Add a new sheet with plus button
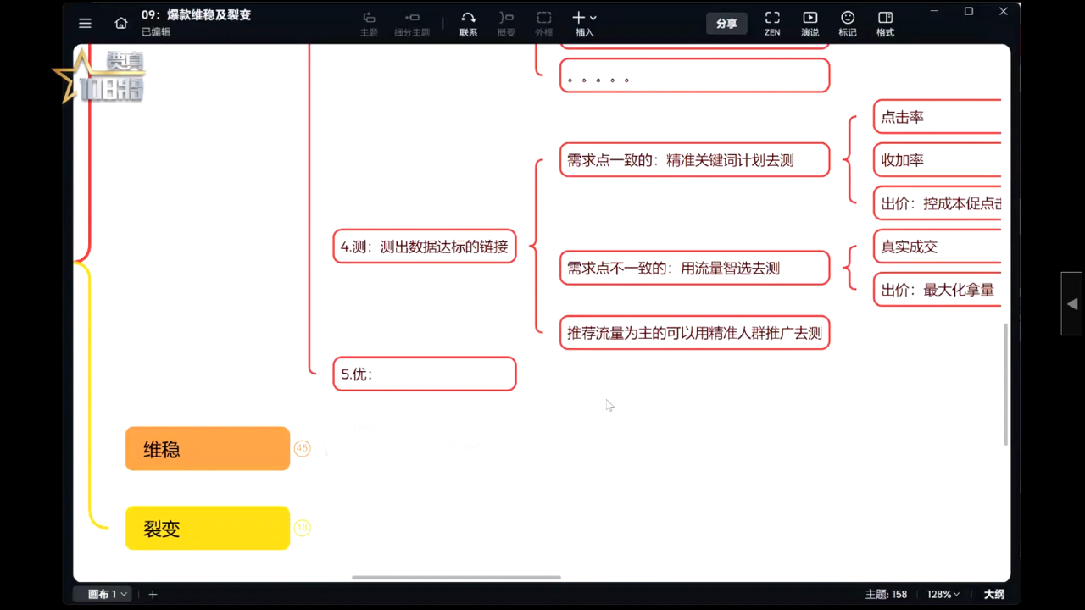The image size is (1085, 610). click(x=153, y=594)
